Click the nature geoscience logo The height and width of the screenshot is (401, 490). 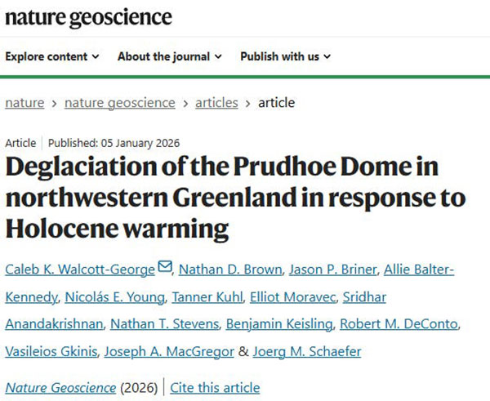click(x=88, y=18)
